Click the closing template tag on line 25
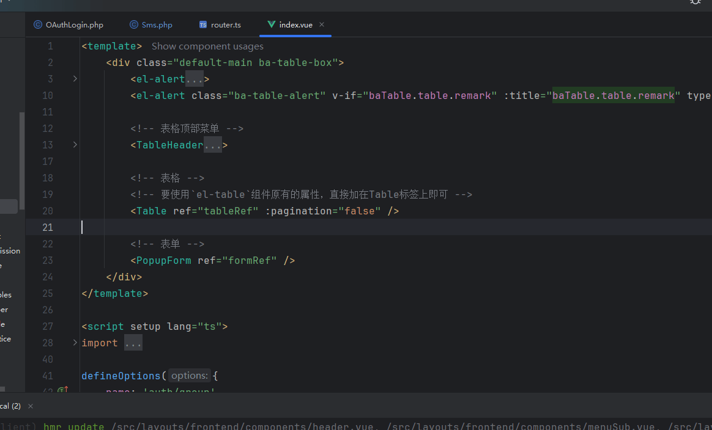This screenshot has width=712, height=430. [x=115, y=293]
